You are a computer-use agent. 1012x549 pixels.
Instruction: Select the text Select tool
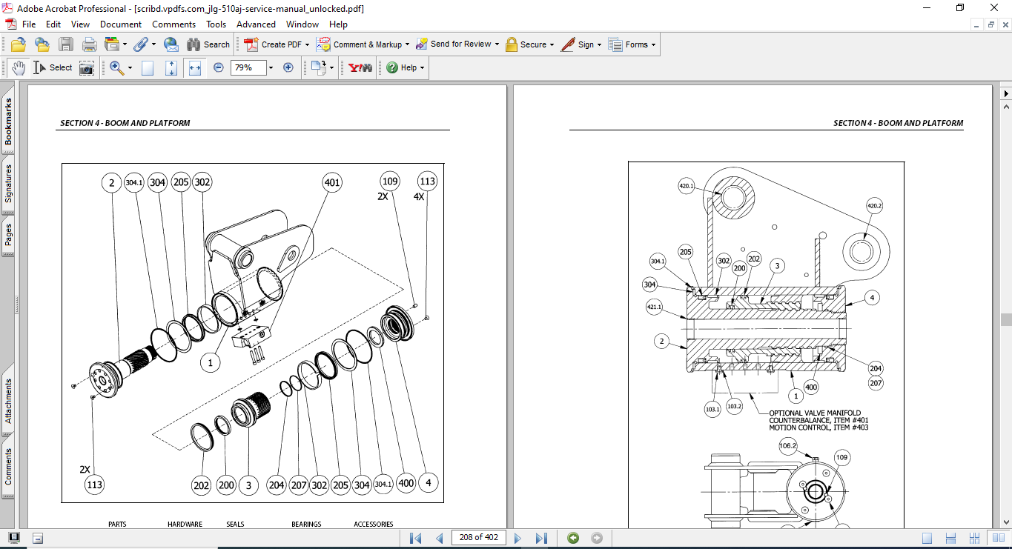pos(53,67)
